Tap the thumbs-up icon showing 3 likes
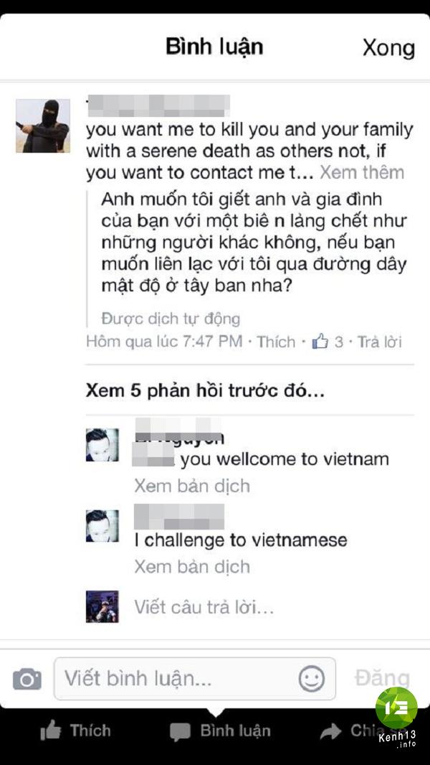This screenshot has height=765, width=430. 320,342
